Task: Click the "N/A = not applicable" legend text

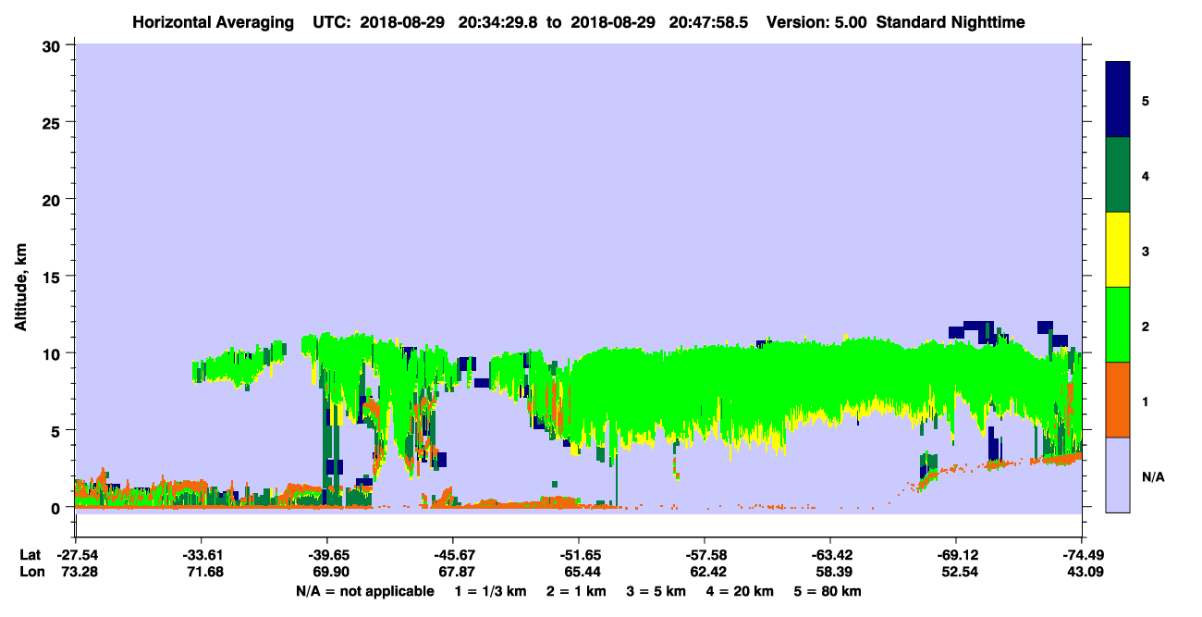Action: [x=364, y=591]
